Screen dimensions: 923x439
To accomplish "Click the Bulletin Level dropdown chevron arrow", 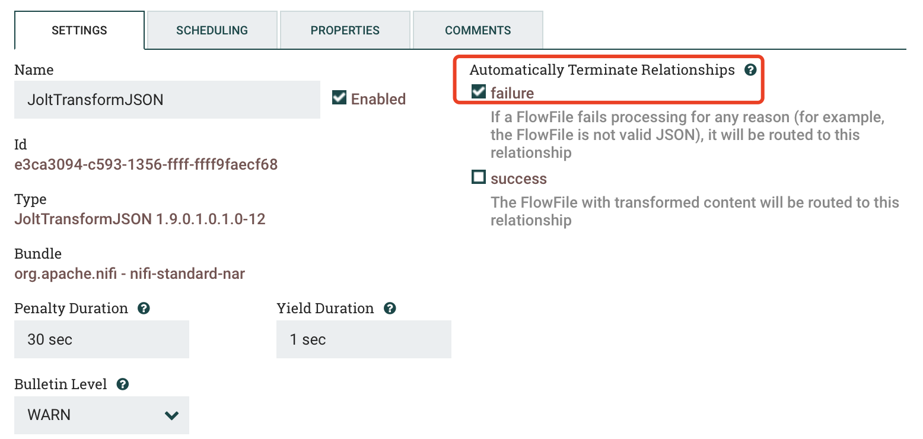I will point(172,416).
